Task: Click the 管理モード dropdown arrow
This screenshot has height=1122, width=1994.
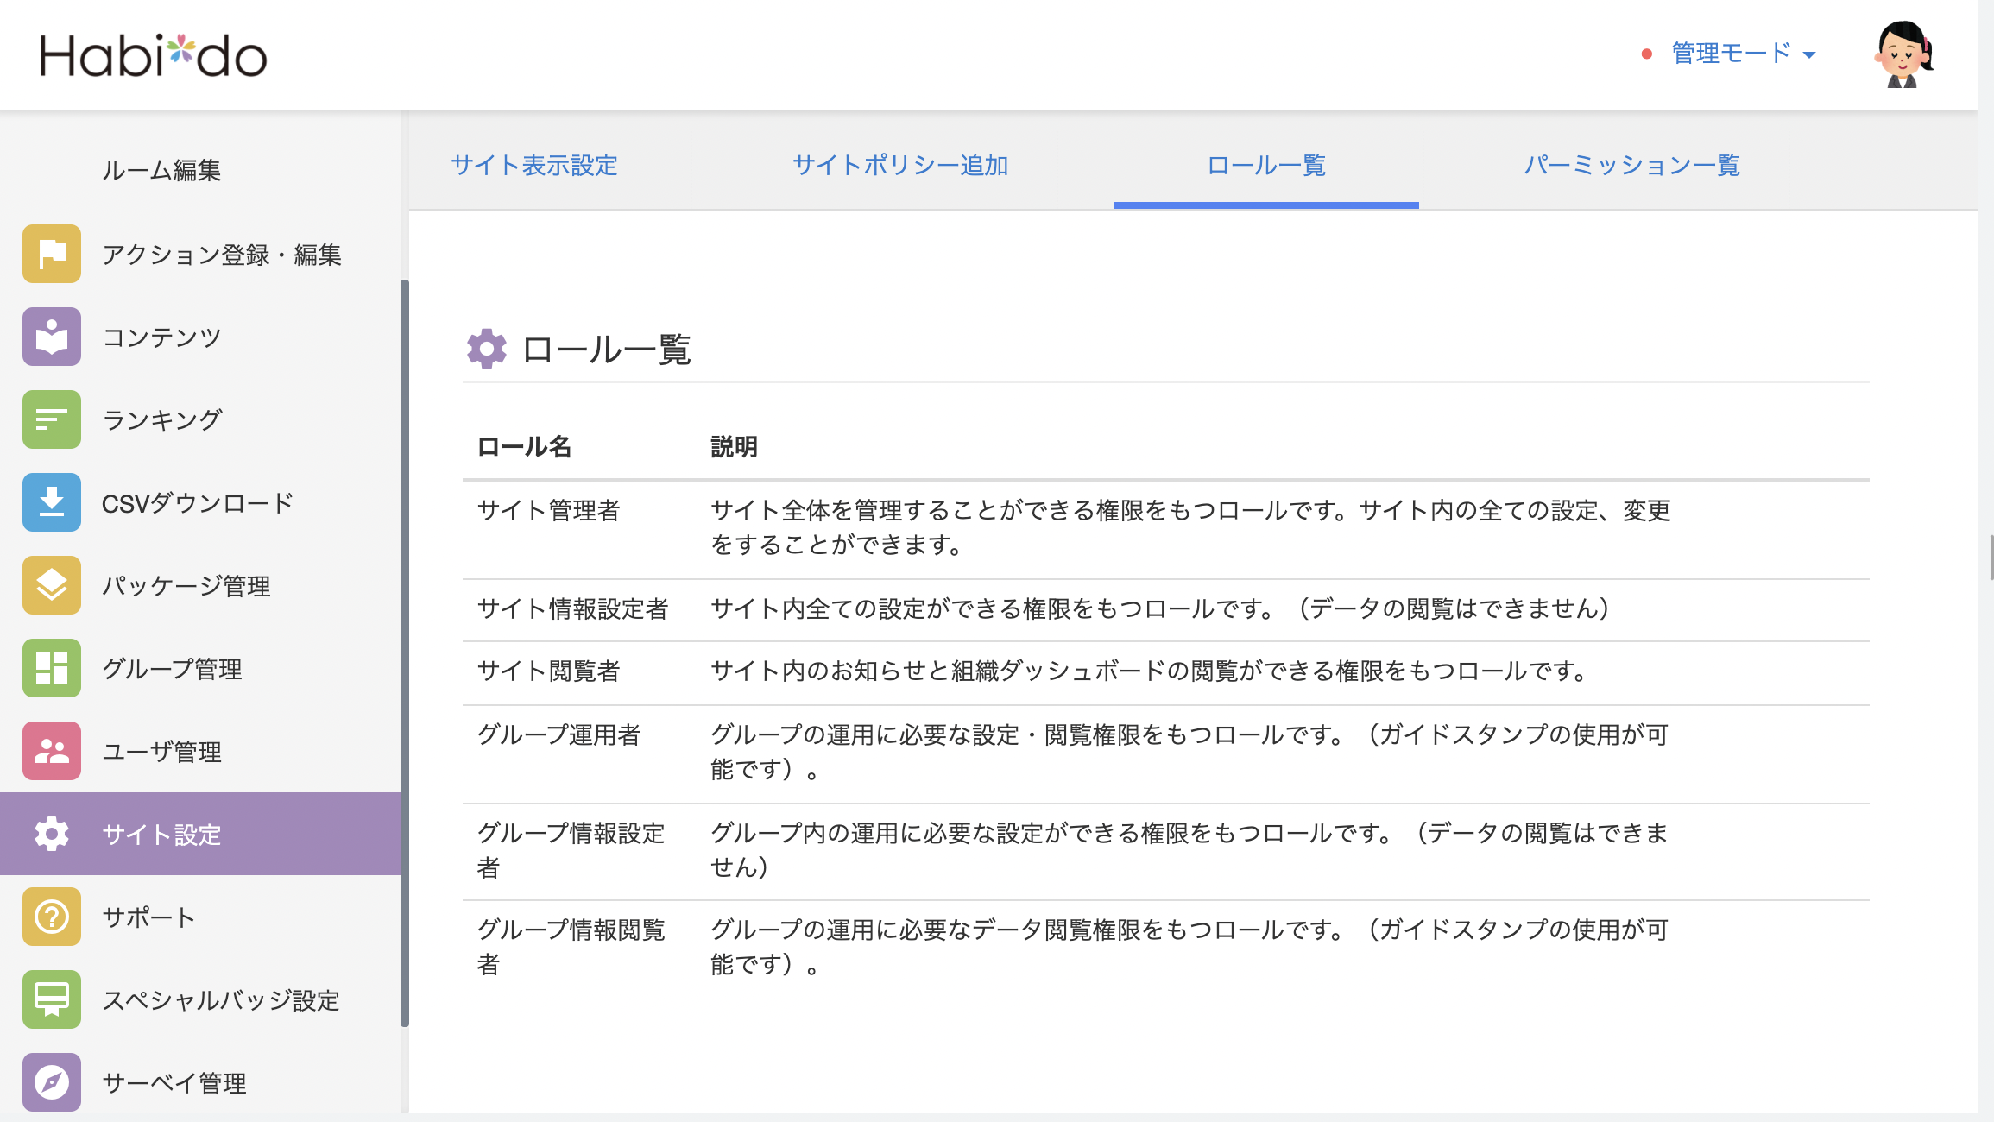Action: pos(1809,55)
